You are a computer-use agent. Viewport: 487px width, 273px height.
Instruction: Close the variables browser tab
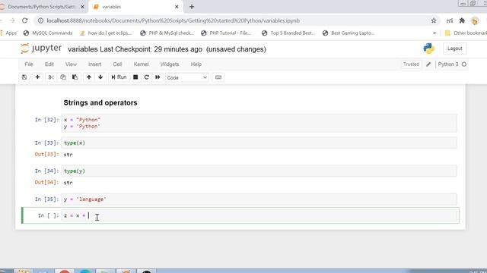click(177, 7)
